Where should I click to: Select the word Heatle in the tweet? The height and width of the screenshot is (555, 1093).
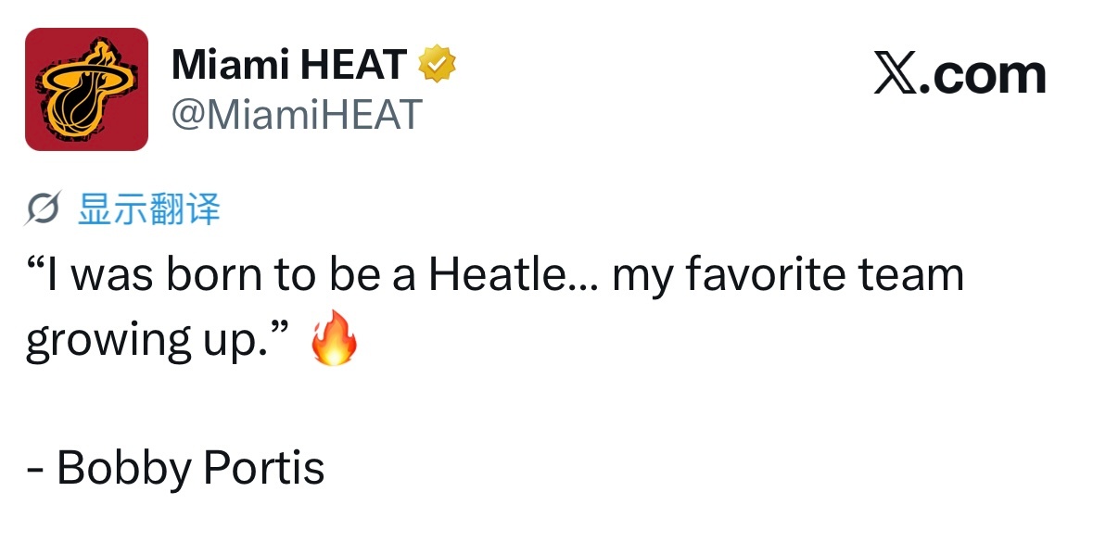[498, 273]
